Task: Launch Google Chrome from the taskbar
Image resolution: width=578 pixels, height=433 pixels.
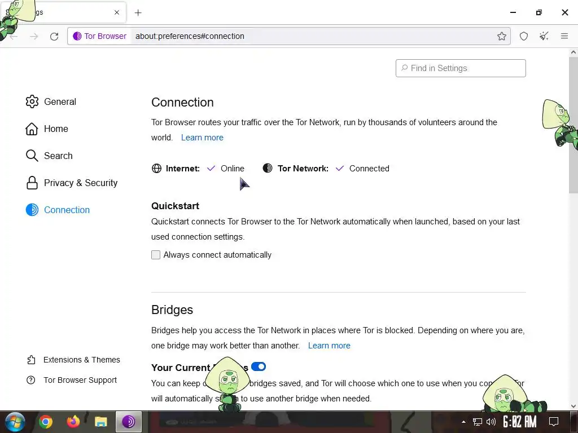Action: pos(46,422)
